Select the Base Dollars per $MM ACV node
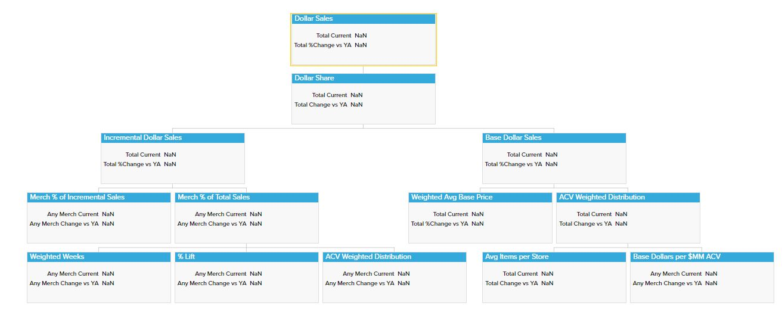Viewport: 782px width, 309px height. point(702,257)
